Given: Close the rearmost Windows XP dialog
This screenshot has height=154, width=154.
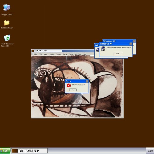Looking at the screenshot, I should click(134, 41).
